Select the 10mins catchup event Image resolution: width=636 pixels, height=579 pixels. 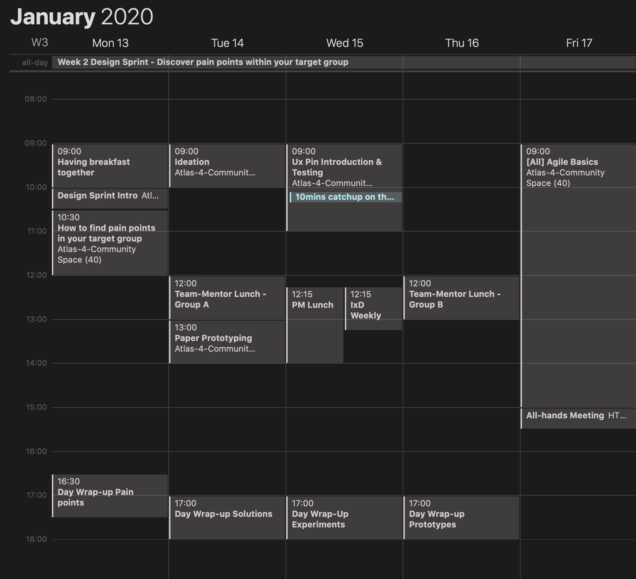click(x=346, y=197)
